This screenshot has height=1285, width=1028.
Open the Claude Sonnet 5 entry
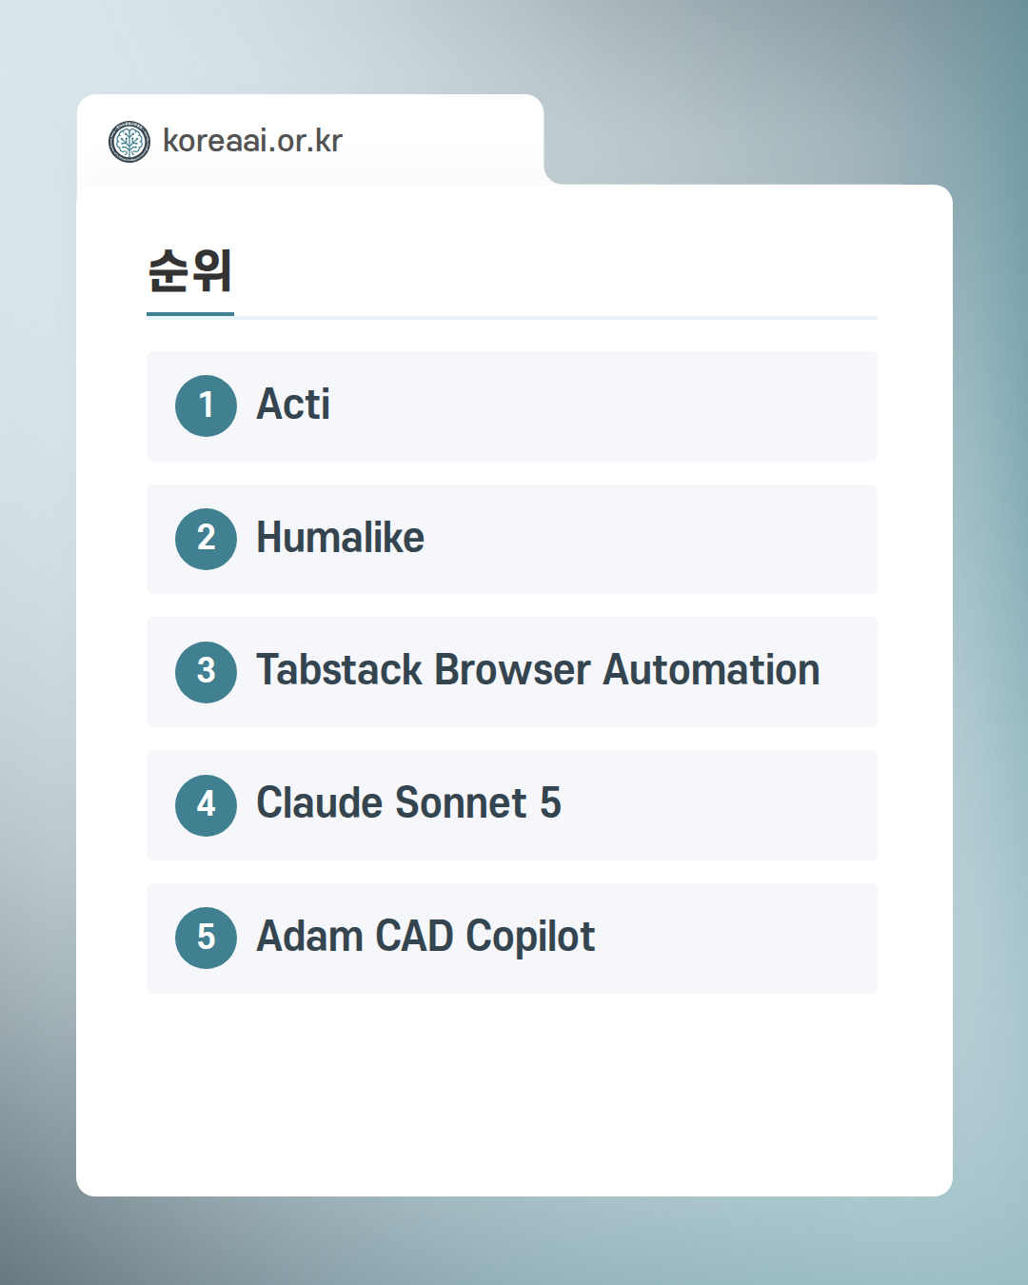tap(408, 803)
